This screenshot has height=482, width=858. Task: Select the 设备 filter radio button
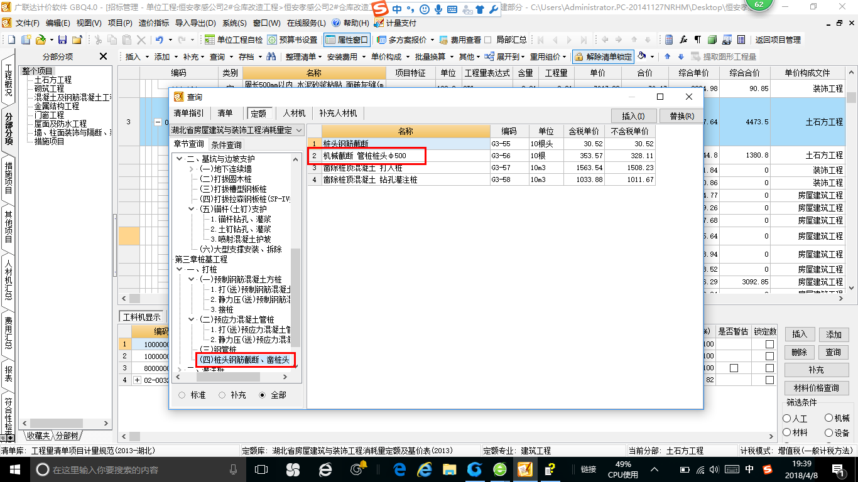[x=829, y=432]
